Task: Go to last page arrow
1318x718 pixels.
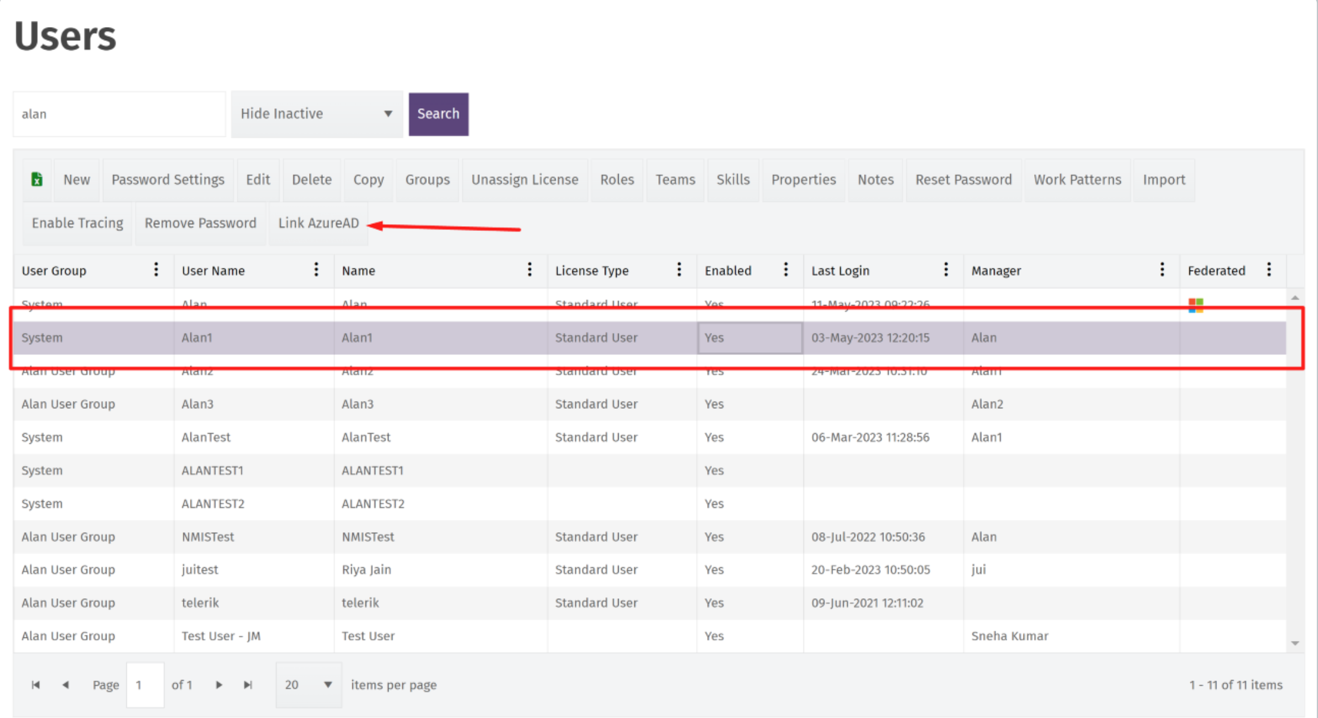Action: tap(248, 685)
